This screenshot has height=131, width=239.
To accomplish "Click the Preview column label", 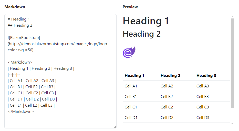I will coord(130,7).
